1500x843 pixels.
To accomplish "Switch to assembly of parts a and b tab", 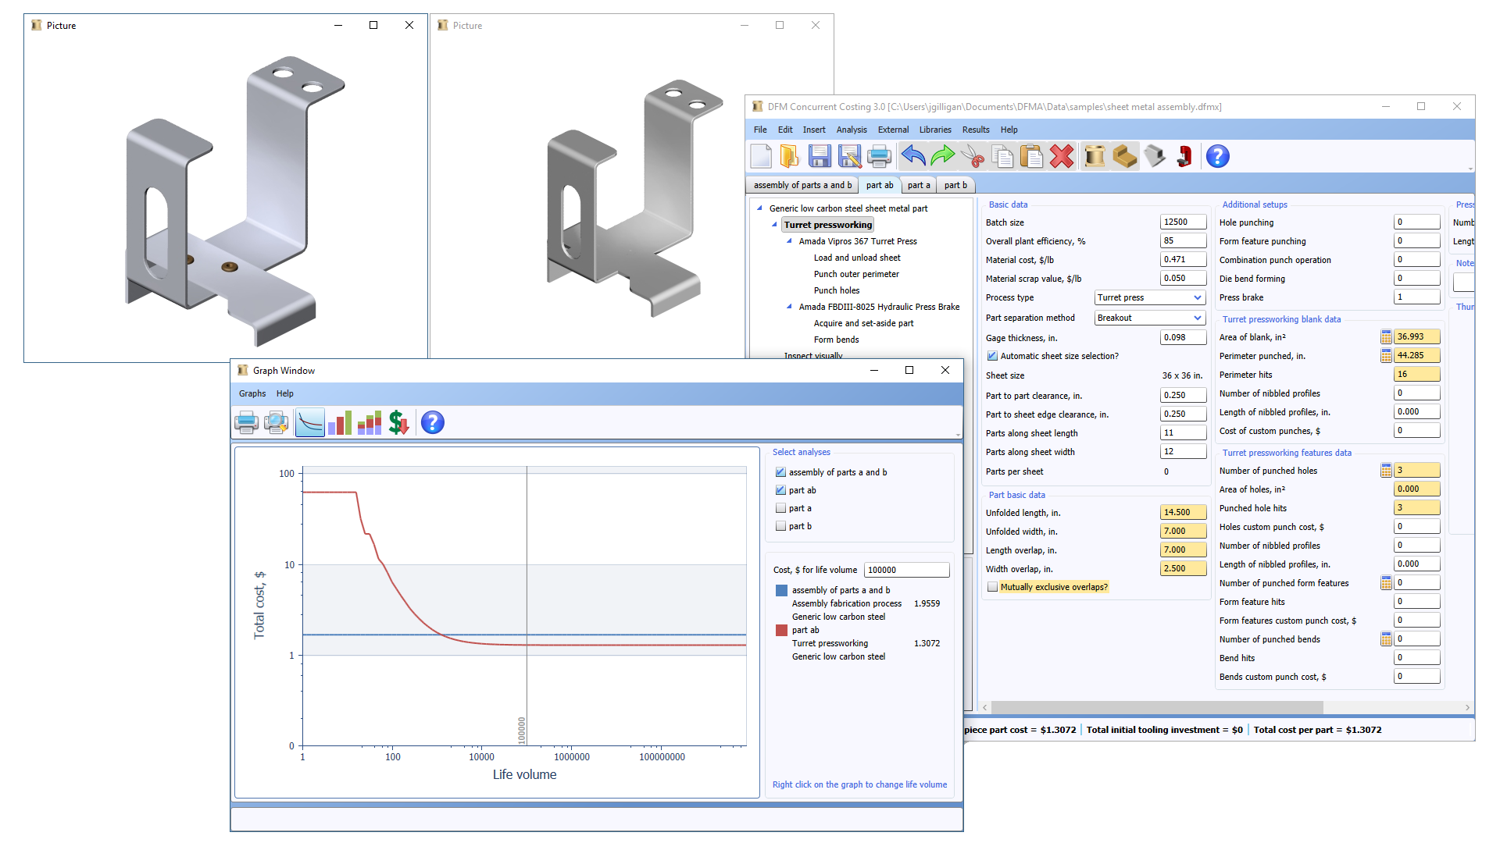I will (x=802, y=185).
